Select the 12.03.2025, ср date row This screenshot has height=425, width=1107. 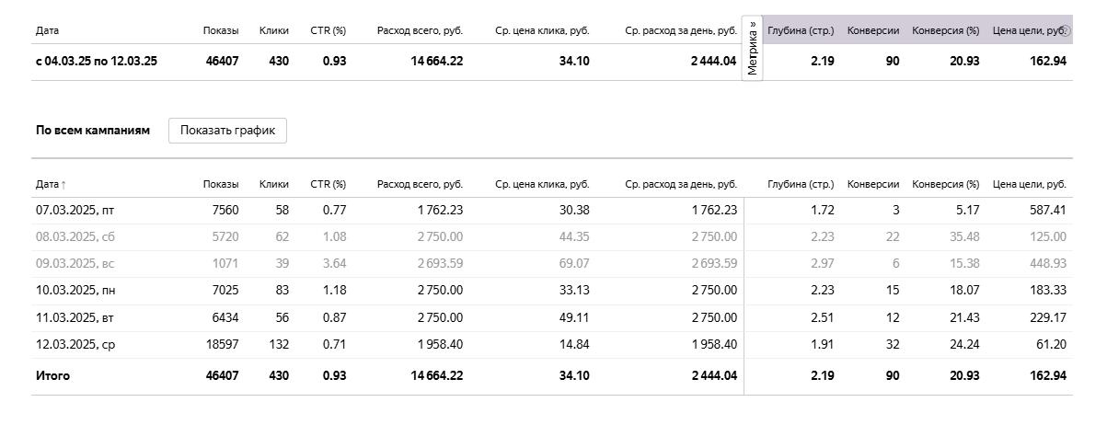coord(75,344)
